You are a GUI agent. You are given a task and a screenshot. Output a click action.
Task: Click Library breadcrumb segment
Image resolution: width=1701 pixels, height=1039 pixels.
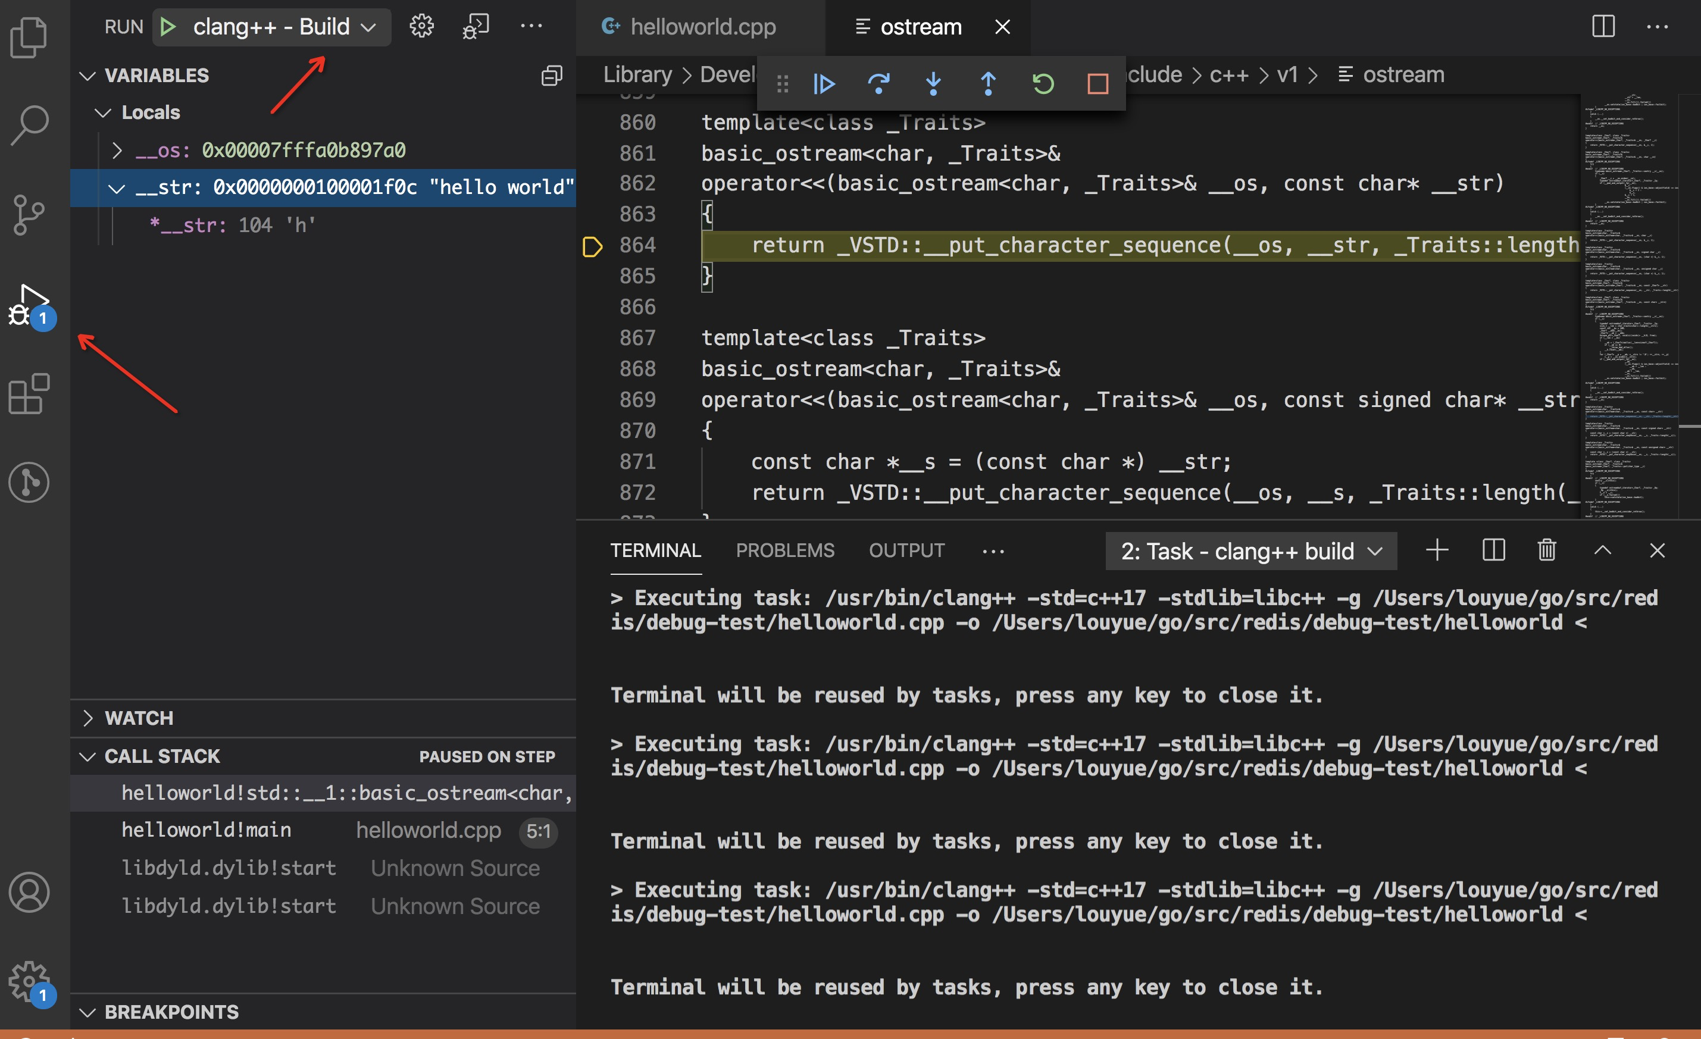(637, 74)
